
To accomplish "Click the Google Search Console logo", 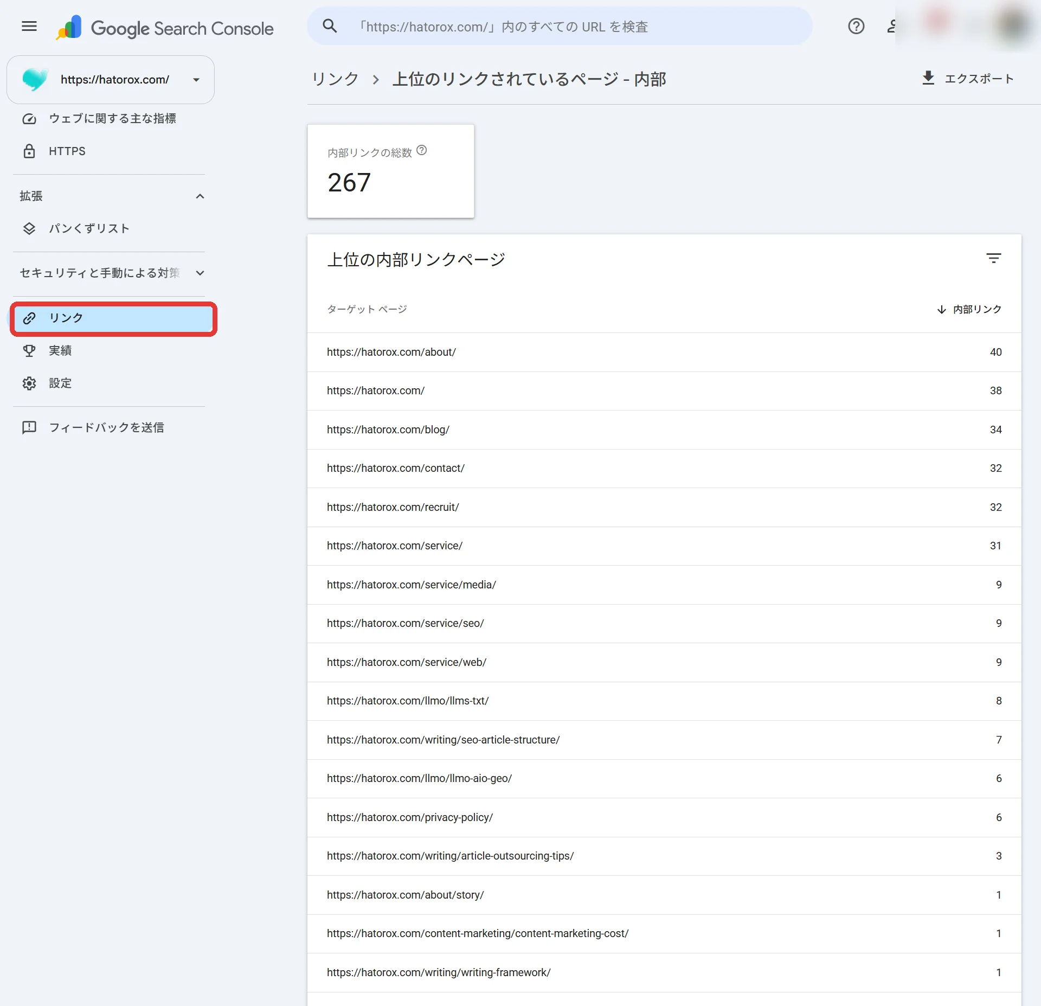I will (165, 27).
